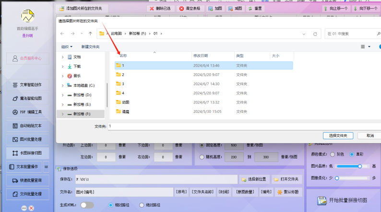Select 相对路径 radio option

pos(110,205)
